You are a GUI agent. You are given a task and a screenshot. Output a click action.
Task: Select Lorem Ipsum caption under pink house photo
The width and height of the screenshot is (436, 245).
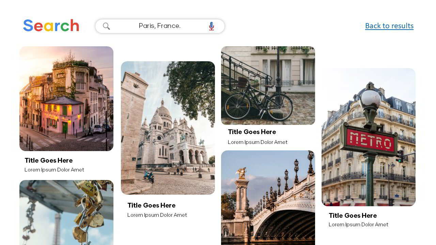[54, 170]
